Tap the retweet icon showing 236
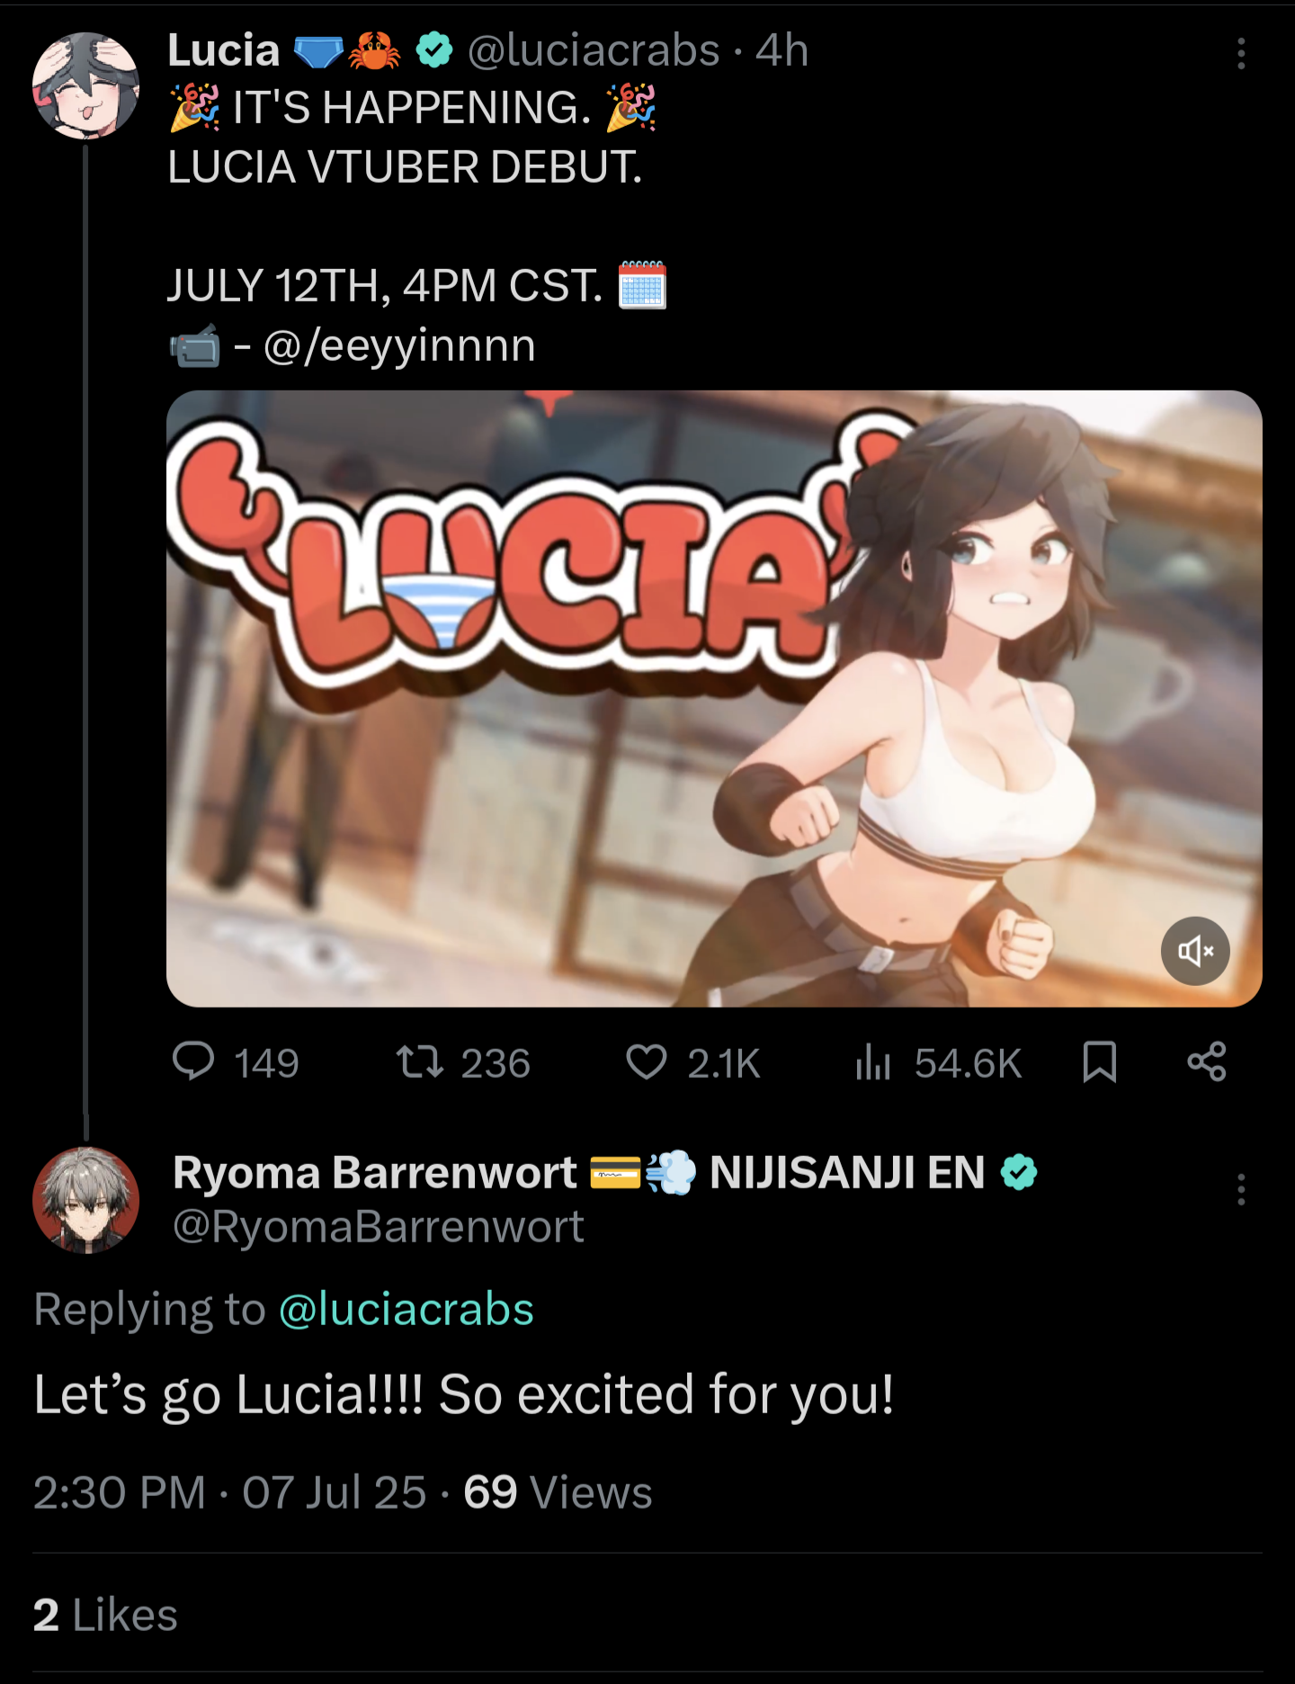The width and height of the screenshot is (1295, 1684). pyautogui.click(x=420, y=1062)
